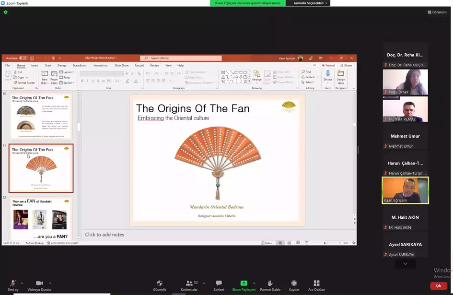
Task: Click Reset slide button
Action: [65, 78]
